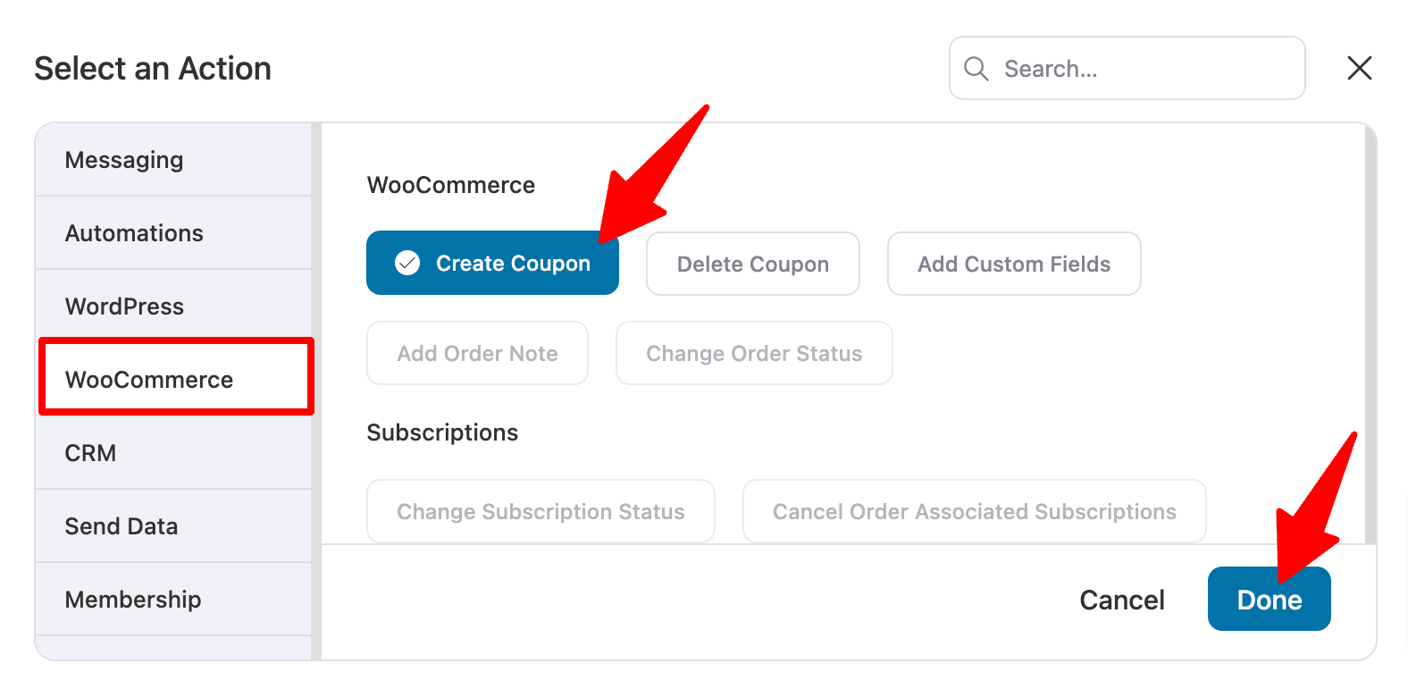Switch to the Send Data category

[122, 526]
